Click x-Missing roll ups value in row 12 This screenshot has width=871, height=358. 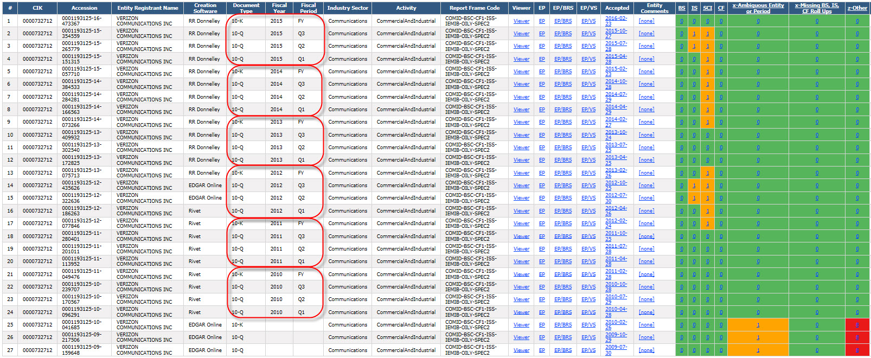[817, 160]
